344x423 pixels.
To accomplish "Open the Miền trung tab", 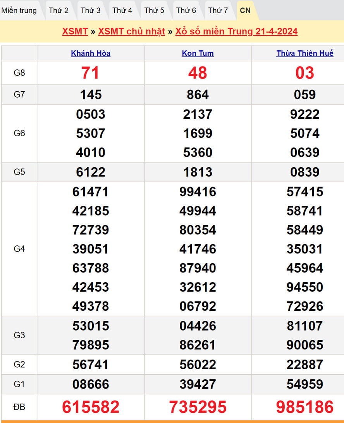I will point(19,10).
